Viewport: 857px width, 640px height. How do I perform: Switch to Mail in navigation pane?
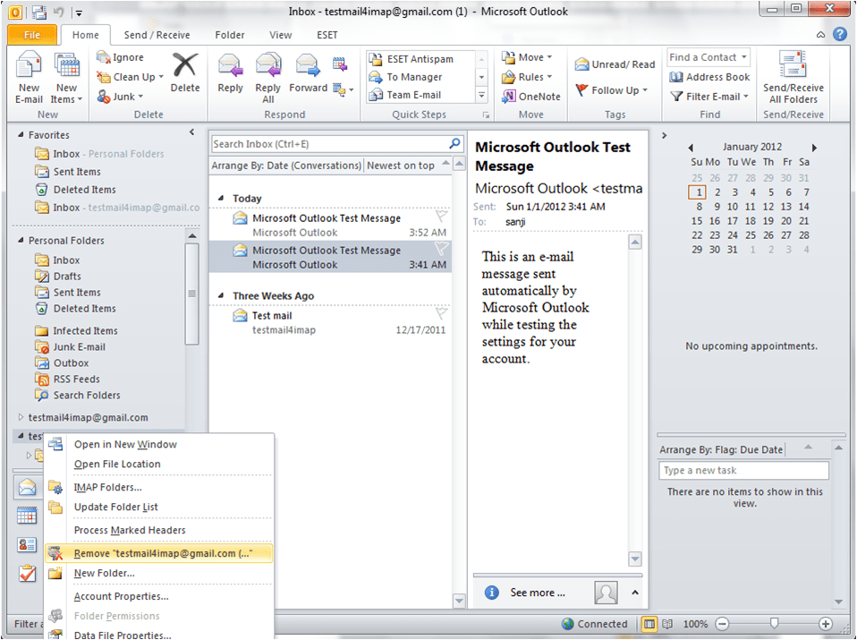point(27,486)
